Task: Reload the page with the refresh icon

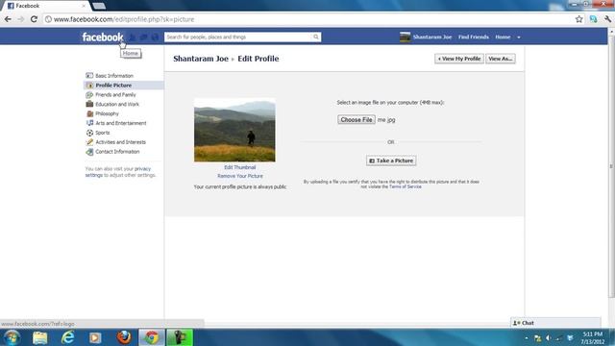Action: [34, 19]
